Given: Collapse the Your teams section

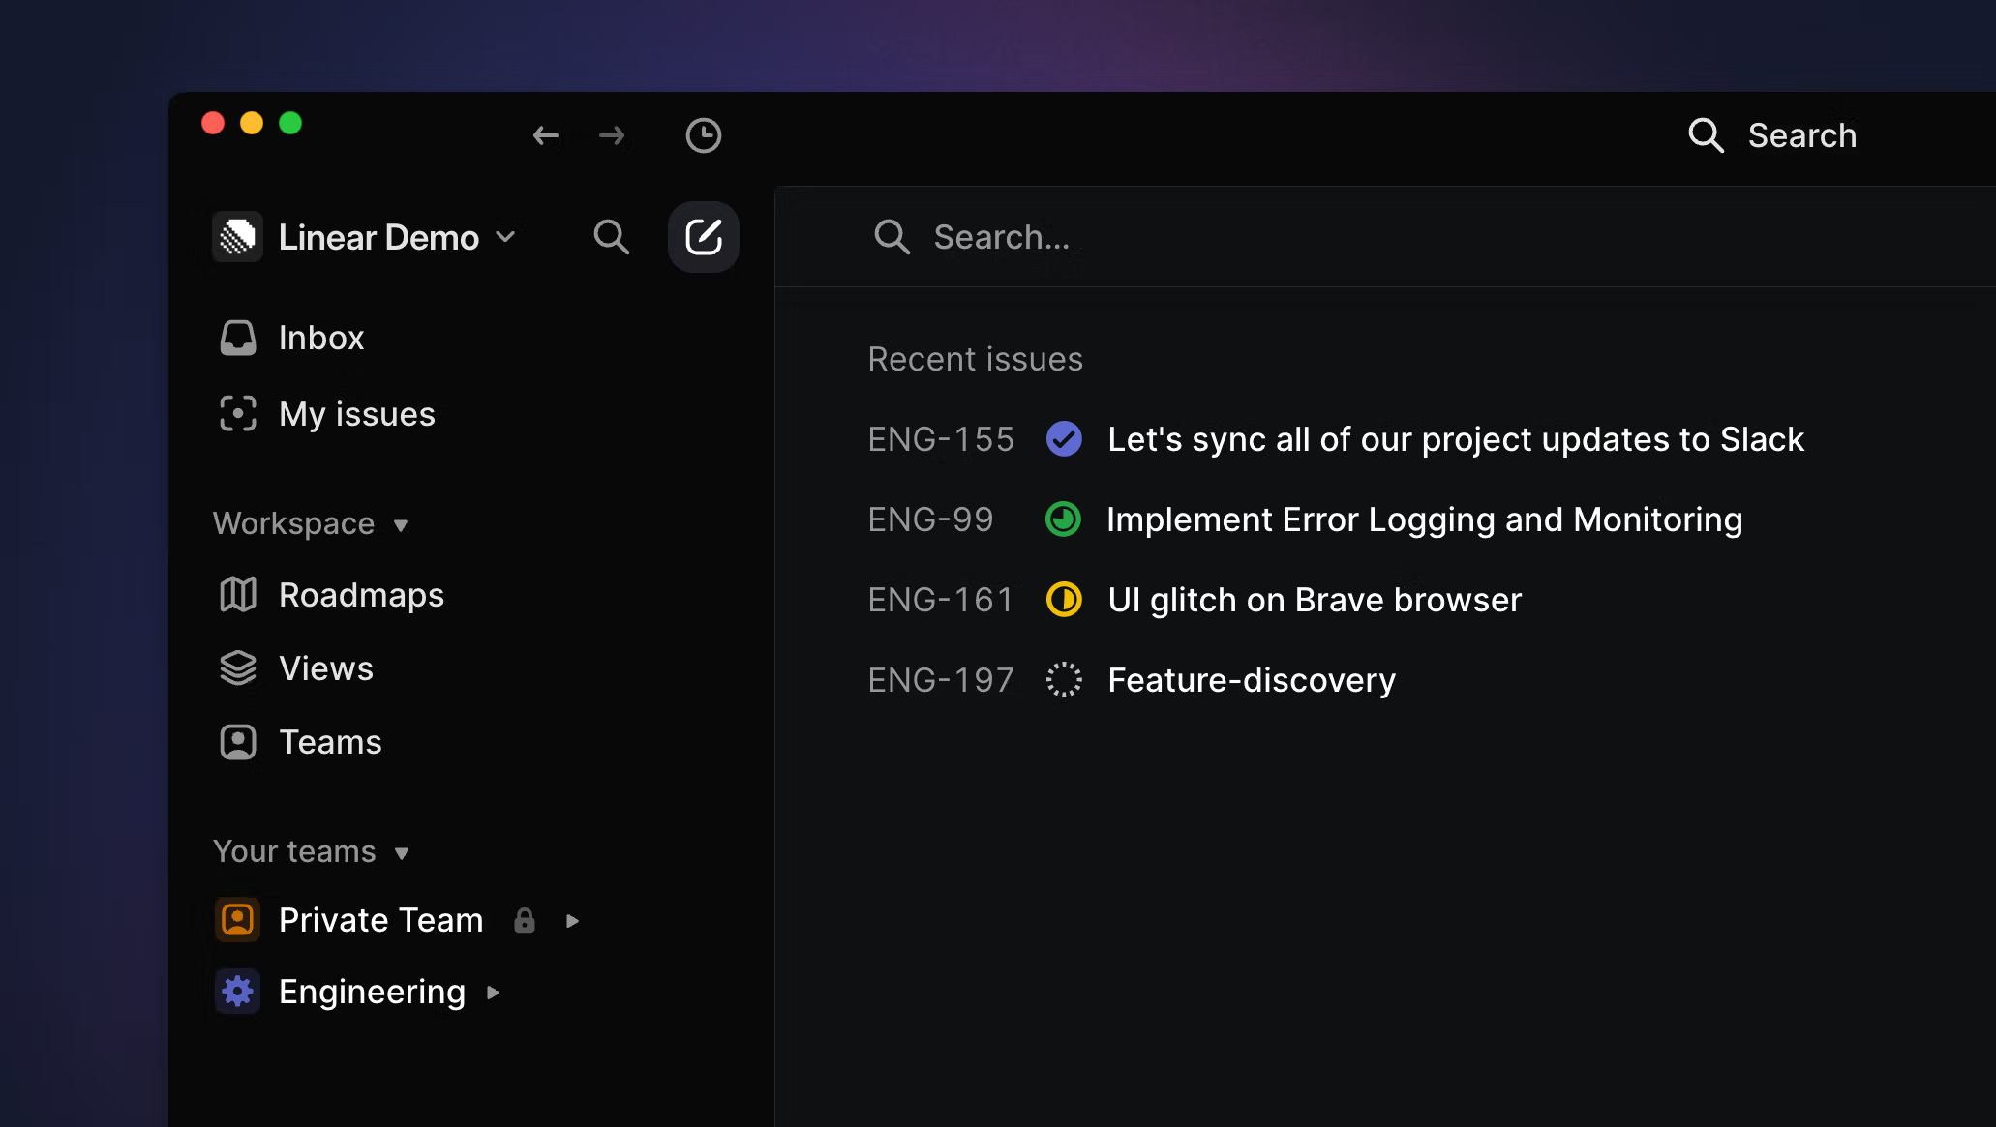Looking at the screenshot, I should pos(403,853).
